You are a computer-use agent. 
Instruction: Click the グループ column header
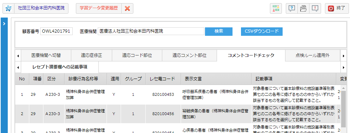click(133, 79)
